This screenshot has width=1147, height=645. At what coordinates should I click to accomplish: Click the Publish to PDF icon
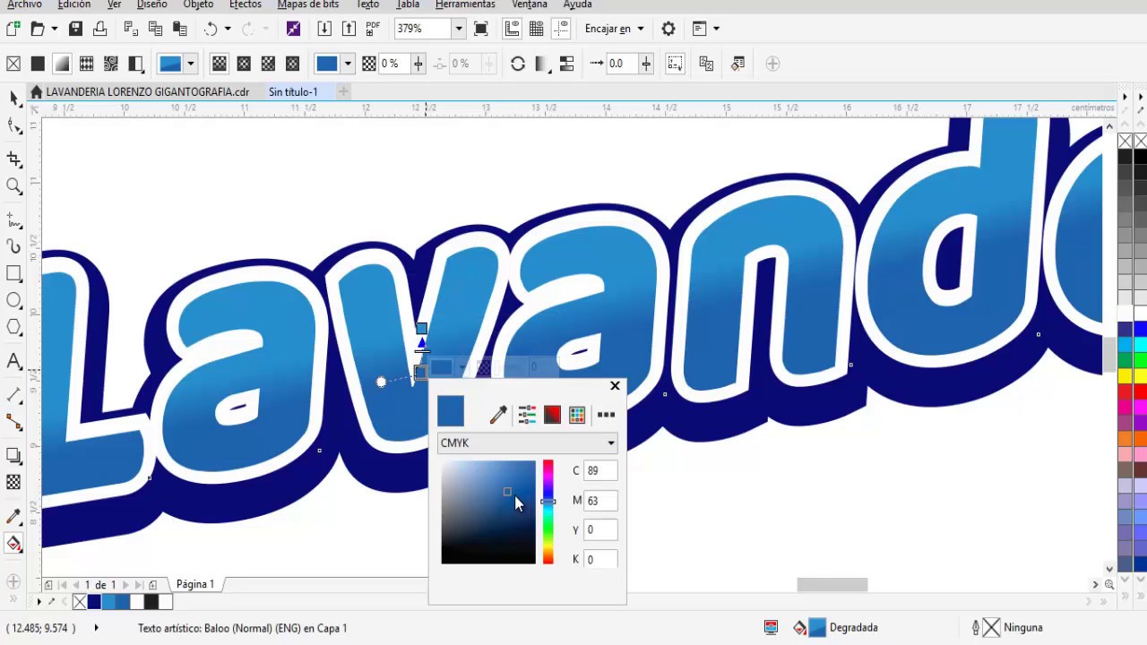coord(373,29)
